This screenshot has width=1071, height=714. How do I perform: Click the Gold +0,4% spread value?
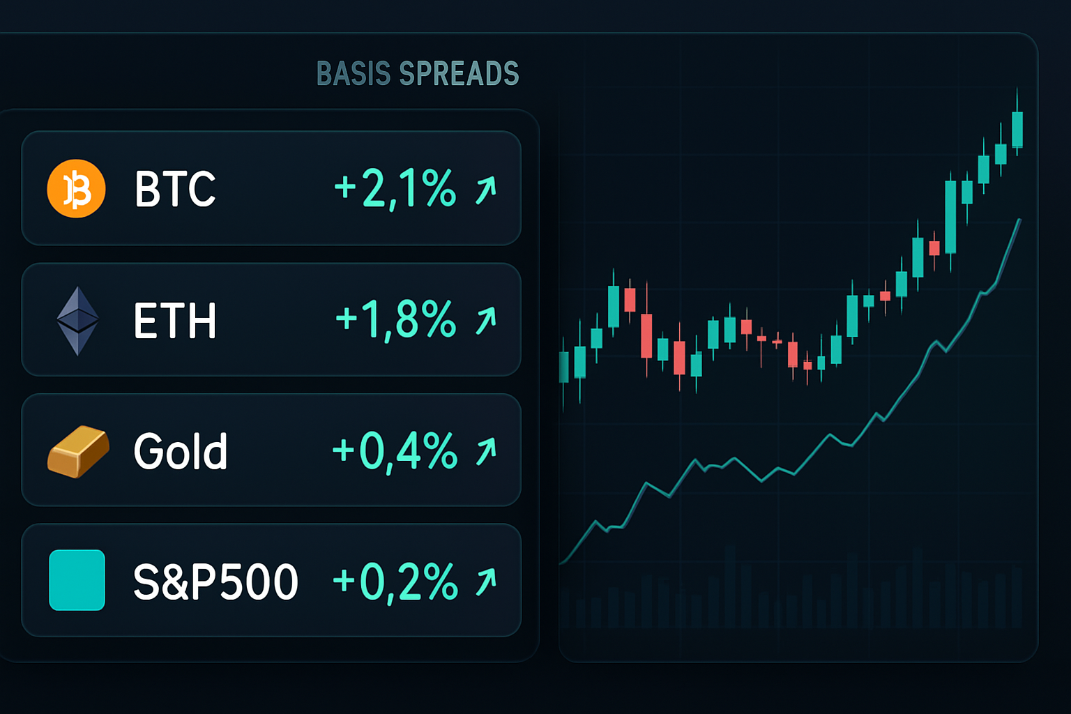click(395, 451)
